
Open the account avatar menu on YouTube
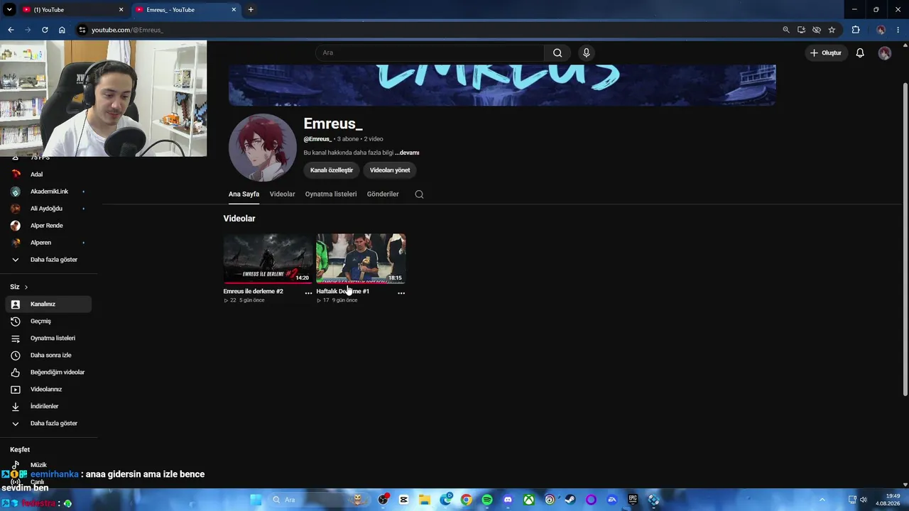pyautogui.click(x=884, y=53)
